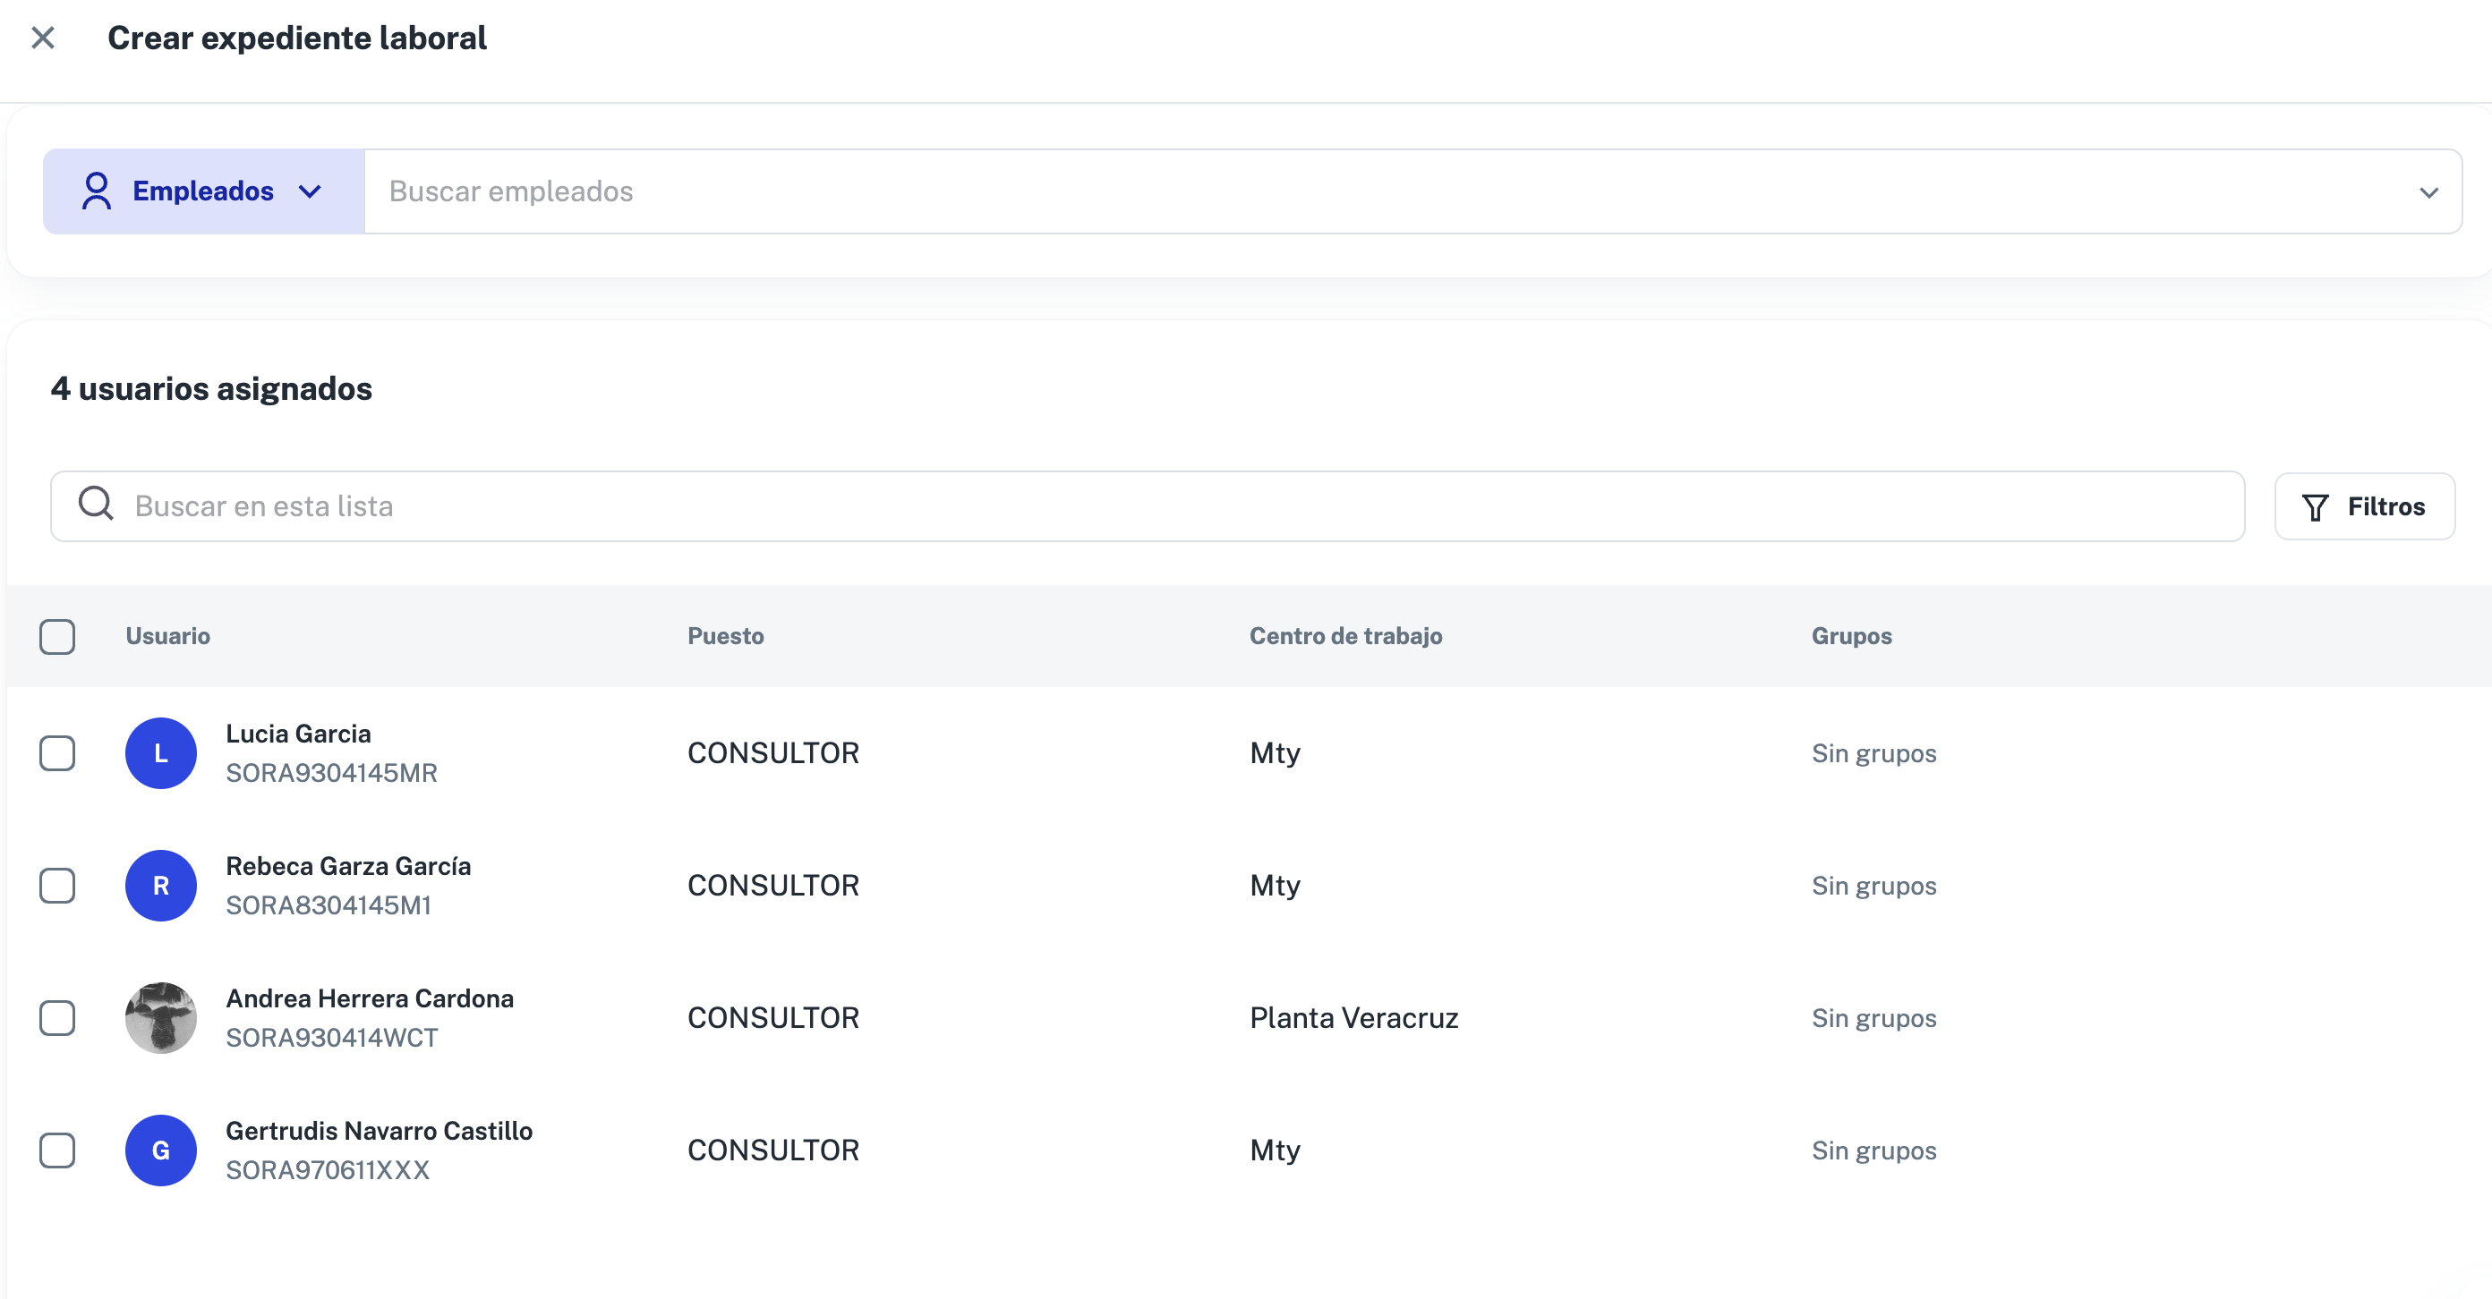Click the L avatar of Lucia Garcia
This screenshot has height=1299, width=2492.
pyautogui.click(x=160, y=754)
